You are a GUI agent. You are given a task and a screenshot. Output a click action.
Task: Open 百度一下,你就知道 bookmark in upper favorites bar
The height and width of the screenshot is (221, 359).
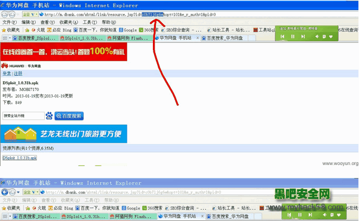pos(95,30)
